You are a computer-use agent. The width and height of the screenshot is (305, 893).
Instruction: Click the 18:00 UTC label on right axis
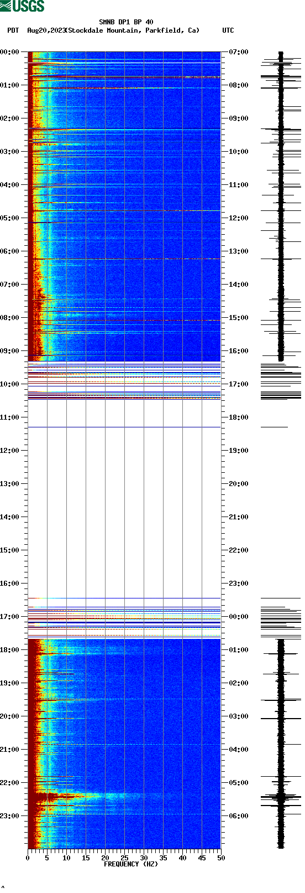click(239, 417)
